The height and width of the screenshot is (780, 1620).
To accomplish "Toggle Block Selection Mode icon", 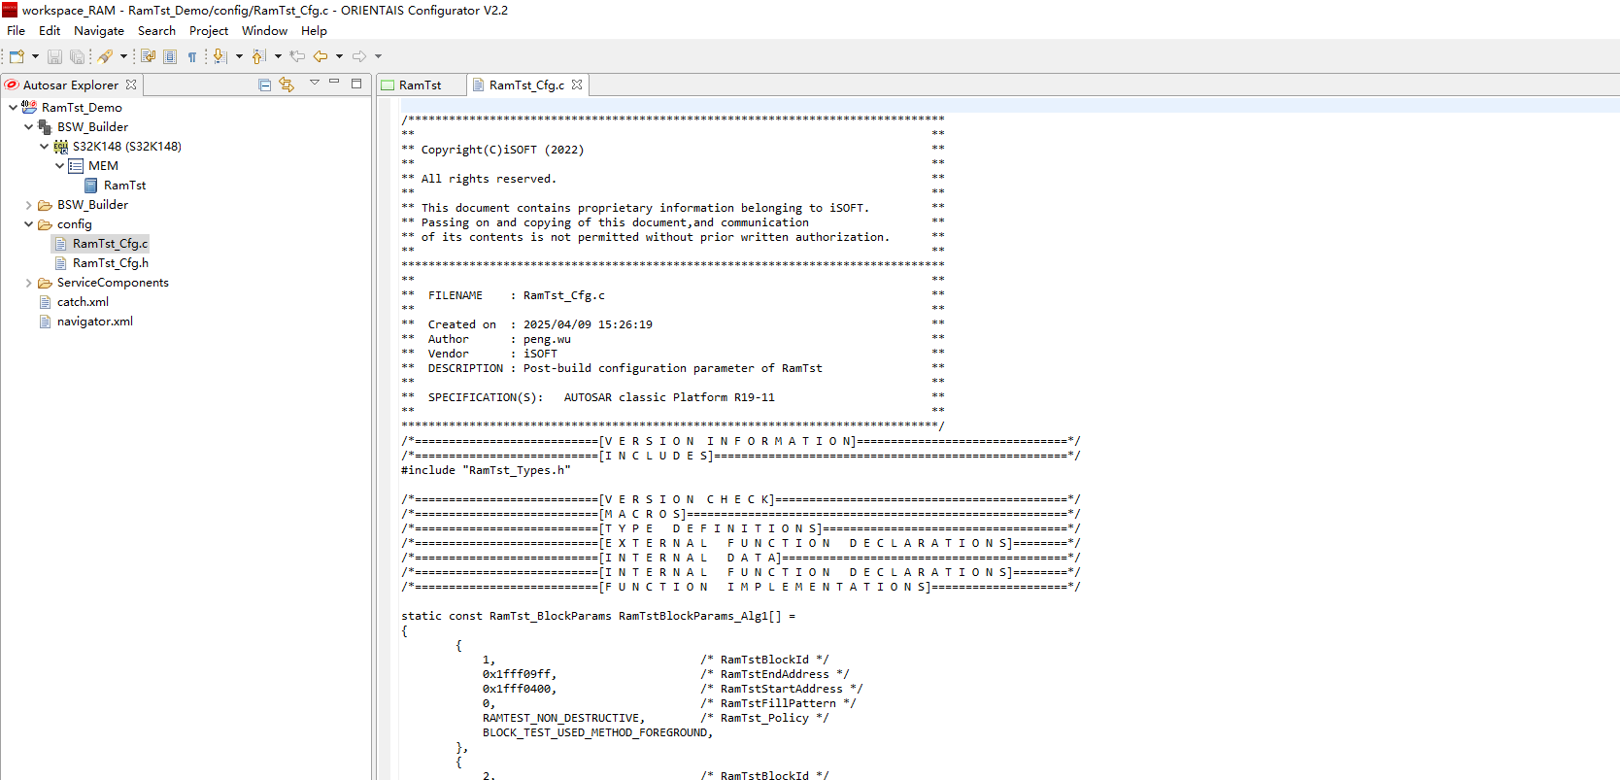I will (170, 56).
